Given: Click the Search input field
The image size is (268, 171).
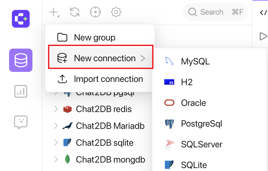Looking at the screenshot, I should [x=215, y=12].
